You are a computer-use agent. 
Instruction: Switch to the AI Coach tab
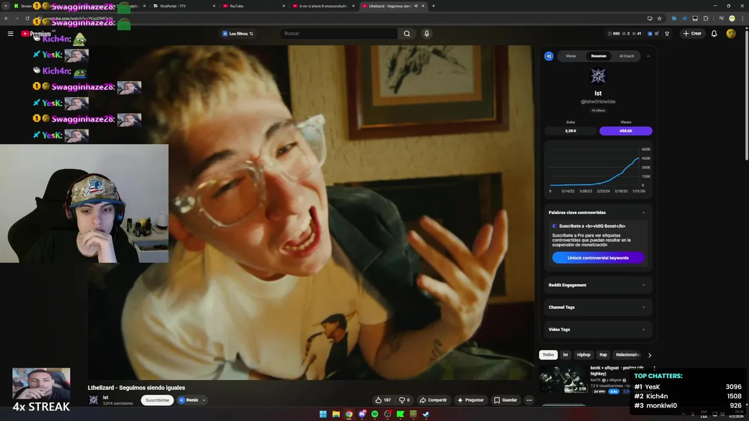tap(627, 56)
